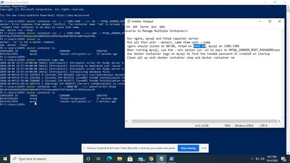Image resolution: width=290 pixels, height=163 pixels.
Task: Click the last 'PS C:\Users\USER>' prompt
Action: tap(13, 105)
